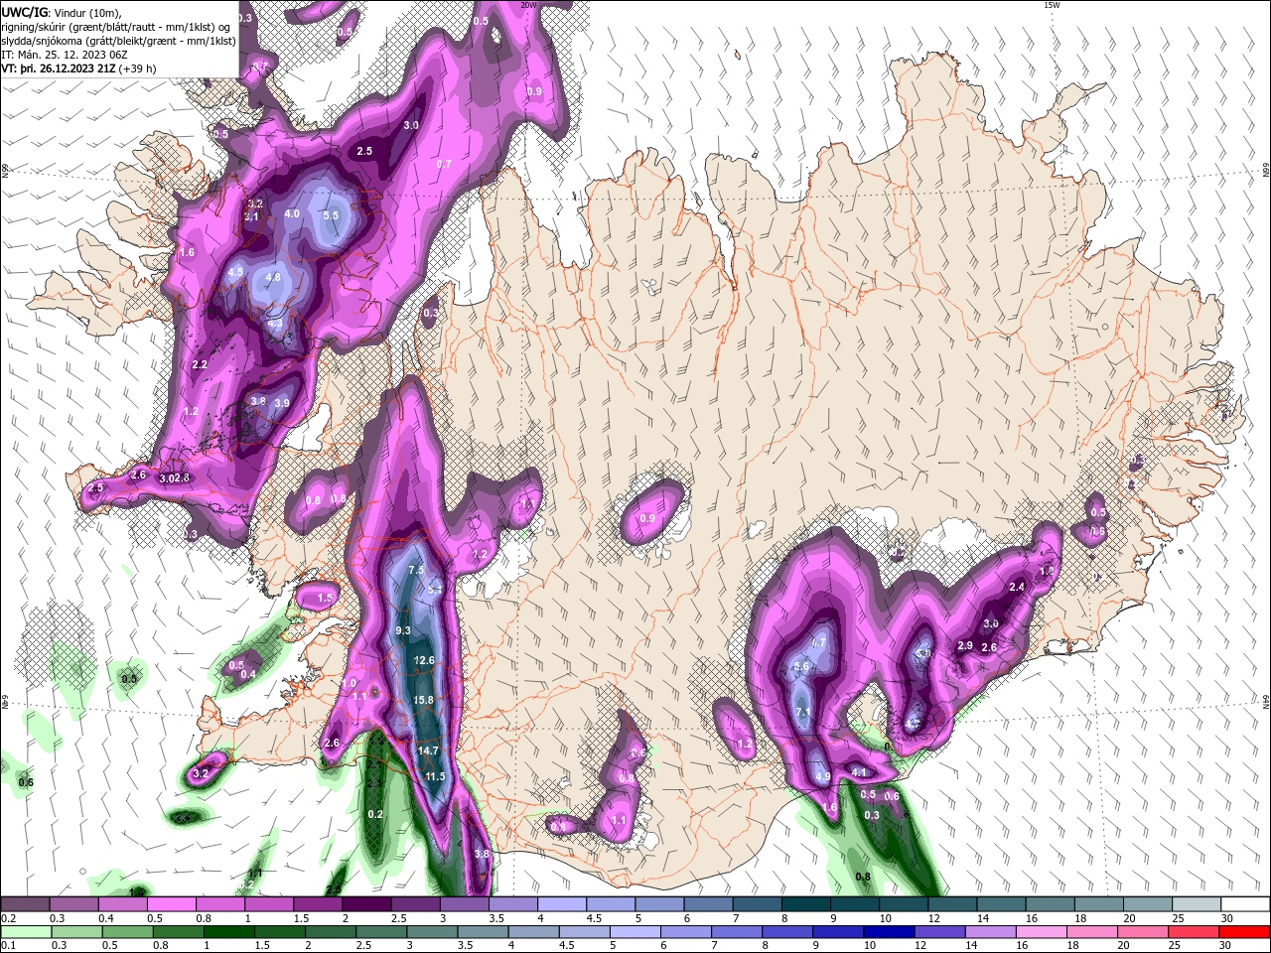
Task: Click the UWC/IG Vindur (10m) title line
Action: 60,12
